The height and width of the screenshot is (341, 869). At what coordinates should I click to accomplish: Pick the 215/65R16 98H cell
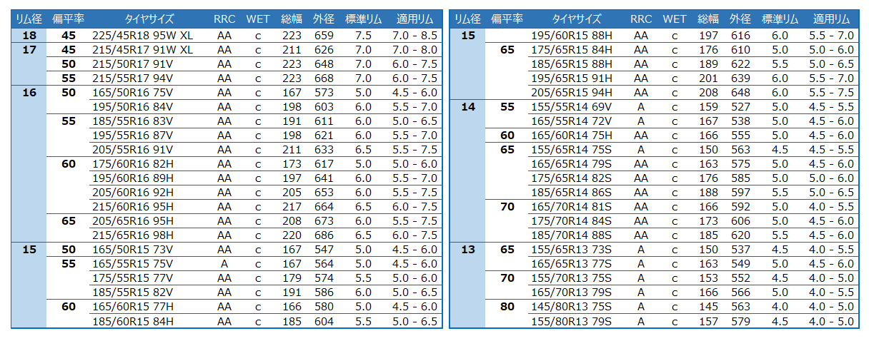[133, 235]
